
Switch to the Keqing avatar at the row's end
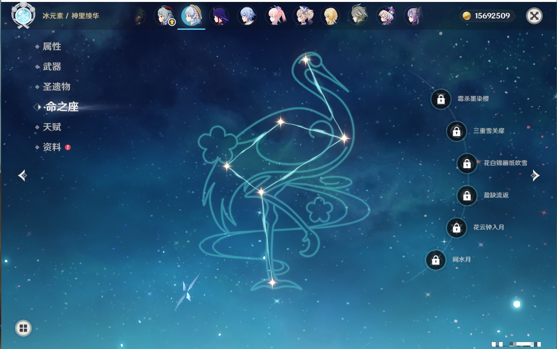coord(414,16)
